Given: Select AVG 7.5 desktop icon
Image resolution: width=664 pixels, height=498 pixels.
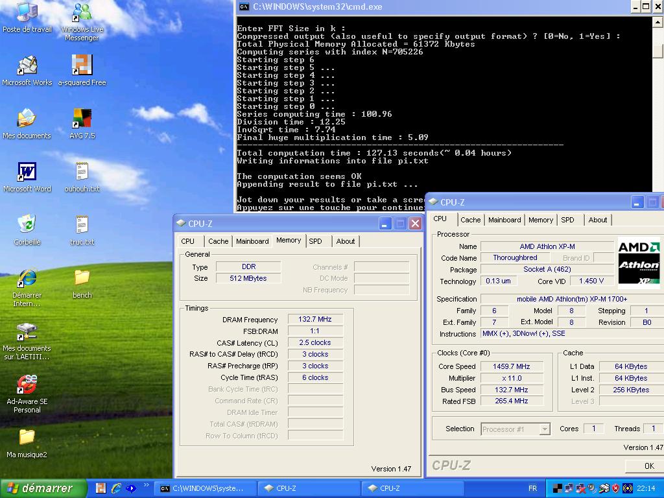Looking at the screenshot, I should [82, 124].
